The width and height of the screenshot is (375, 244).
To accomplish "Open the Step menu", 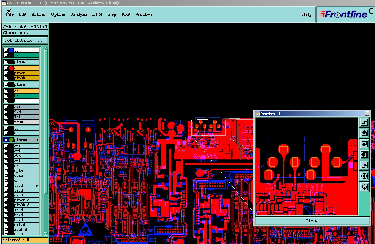I will [x=112, y=14].
